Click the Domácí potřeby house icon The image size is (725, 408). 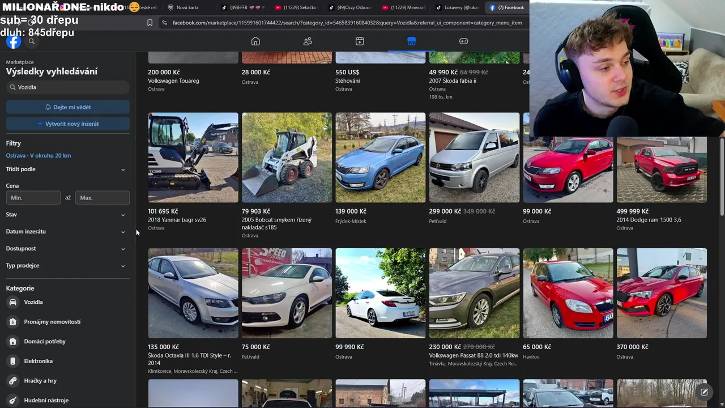click(12, 341)
